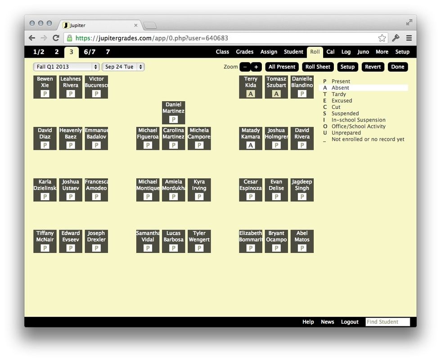Zoom out with the minus button
The height and width of the screenshot is (361, 441).
245,67
